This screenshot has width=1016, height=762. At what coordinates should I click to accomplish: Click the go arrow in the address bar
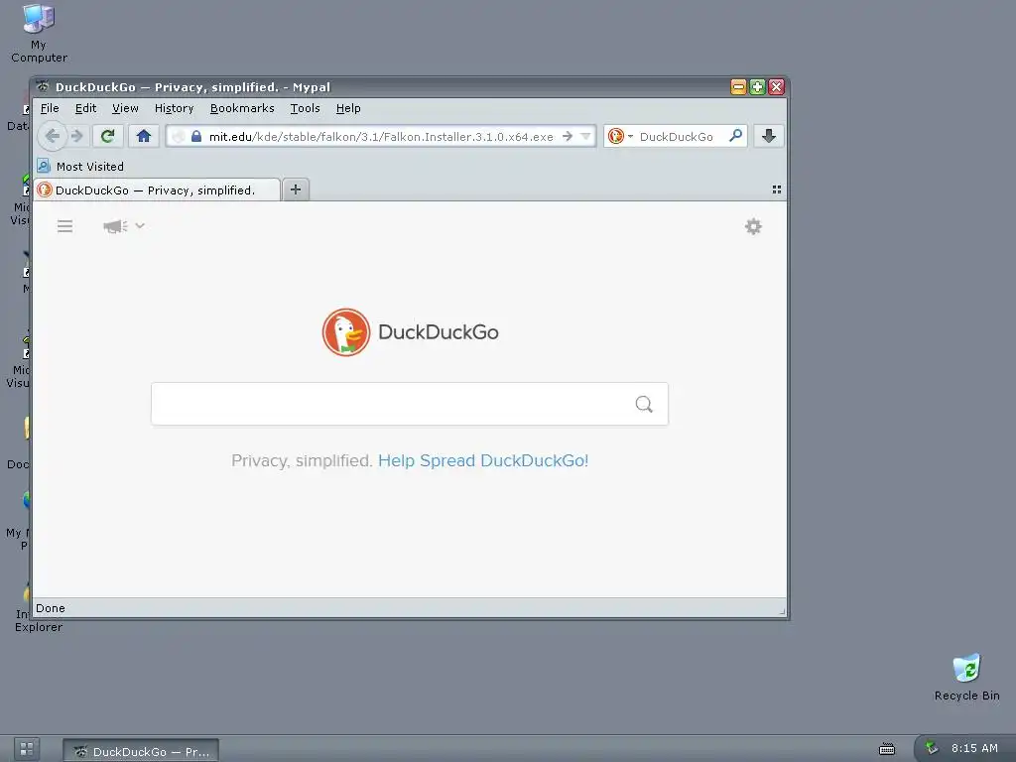tap(568, 136)
